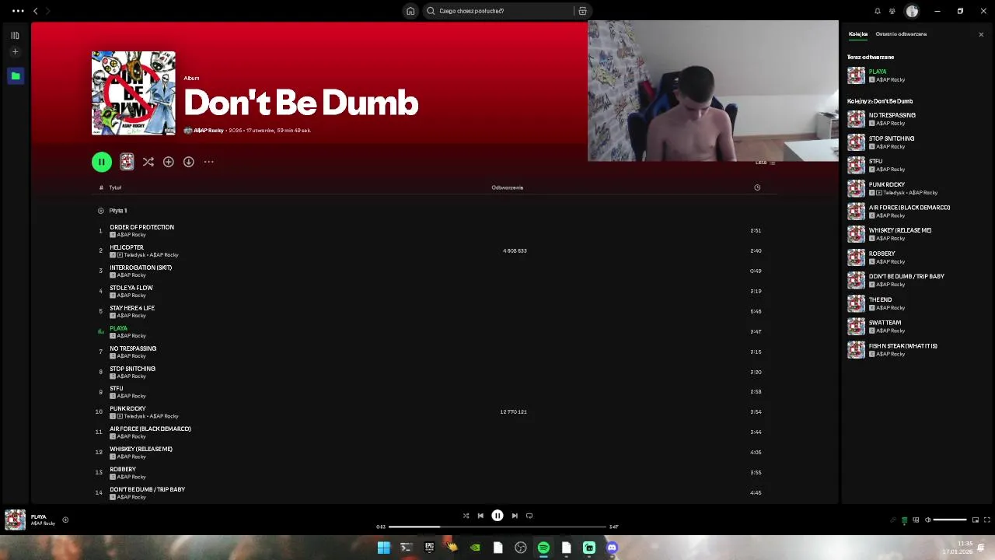Open the Windows Start menu
Viewport: 995px width, 560px height.
[x=383, y=548]
